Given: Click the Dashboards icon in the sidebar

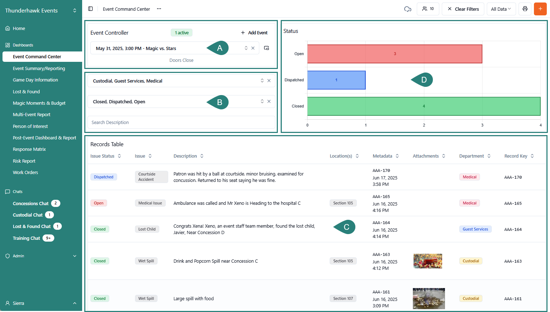Looking at the screenshot, I should [x=7, y=45].
